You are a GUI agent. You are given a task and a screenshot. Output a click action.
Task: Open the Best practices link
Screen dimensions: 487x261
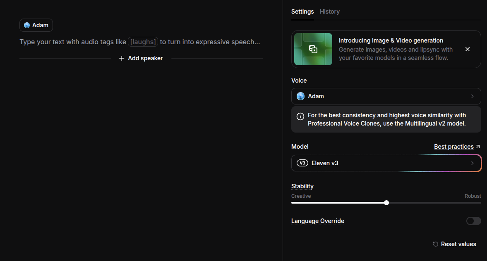coord(453,146)
